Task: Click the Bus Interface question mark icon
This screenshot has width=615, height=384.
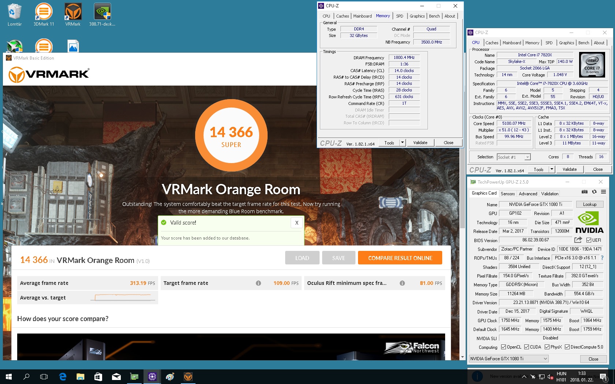Action: 602,258
